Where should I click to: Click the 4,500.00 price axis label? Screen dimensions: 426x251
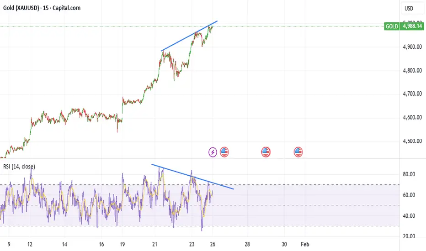(412, 141)
